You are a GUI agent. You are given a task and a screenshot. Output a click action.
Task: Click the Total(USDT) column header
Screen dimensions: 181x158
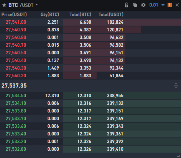(x=111, y=15)
